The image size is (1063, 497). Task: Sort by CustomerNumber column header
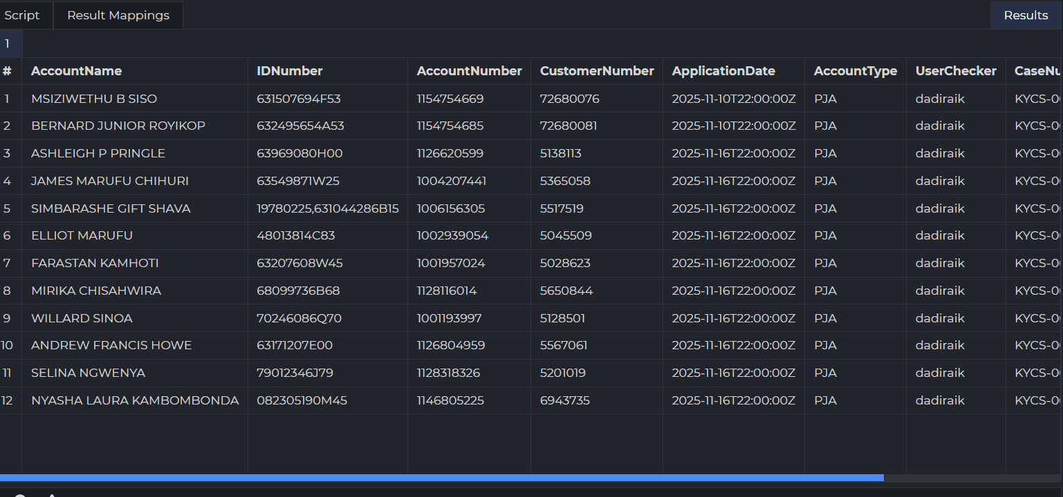[596, 71]
